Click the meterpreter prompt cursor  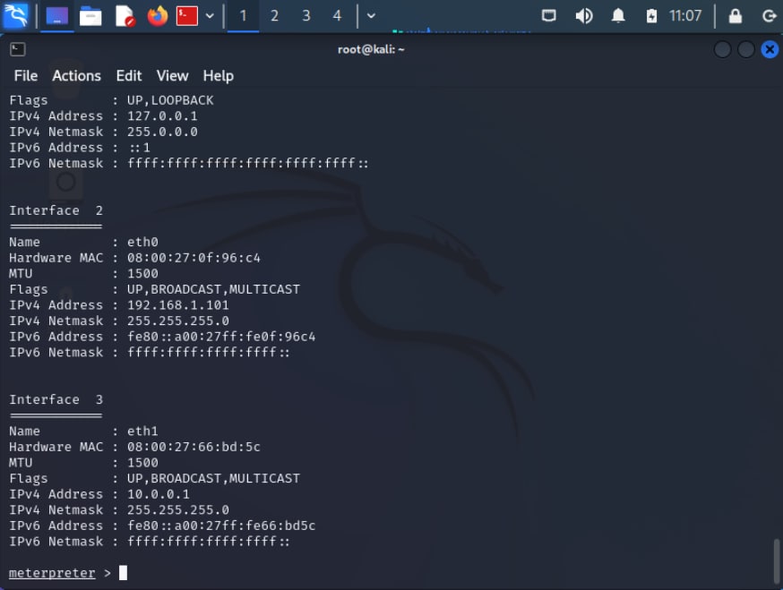click(x=123, y=572)
